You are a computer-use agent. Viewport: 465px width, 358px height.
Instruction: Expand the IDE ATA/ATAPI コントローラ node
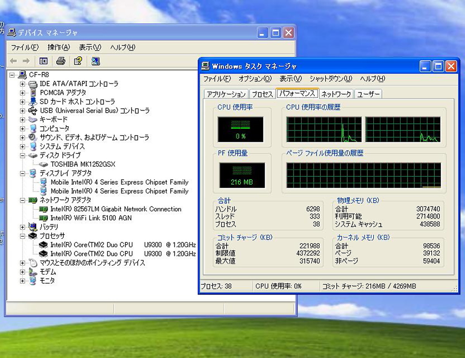click(22, 84)
